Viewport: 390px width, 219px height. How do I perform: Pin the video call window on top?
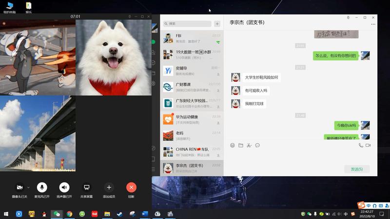130,17
